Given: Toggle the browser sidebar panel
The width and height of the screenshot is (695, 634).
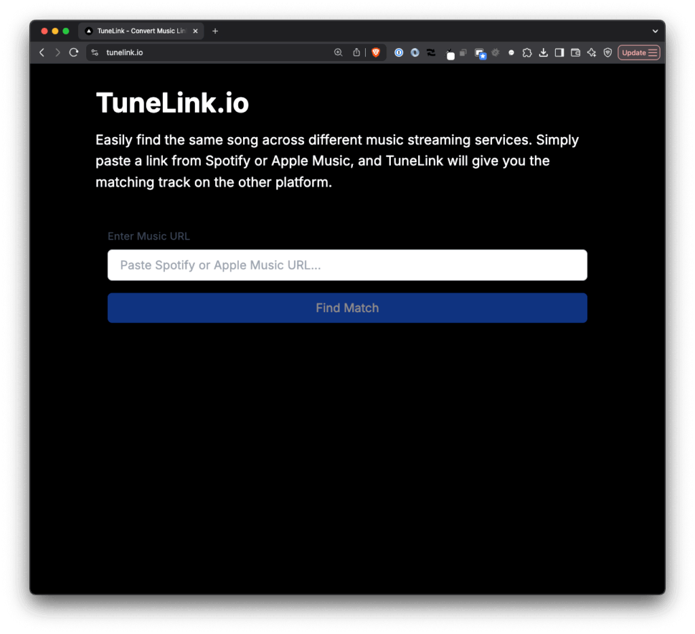Looking at the screenshot, I should point(559,52).
